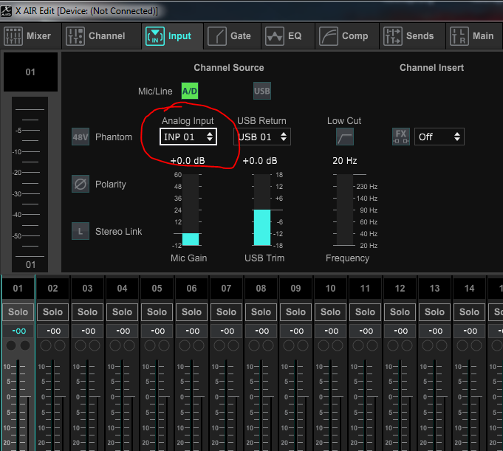
Task: Select channel 11 strip header
Action: click(365, 288)
